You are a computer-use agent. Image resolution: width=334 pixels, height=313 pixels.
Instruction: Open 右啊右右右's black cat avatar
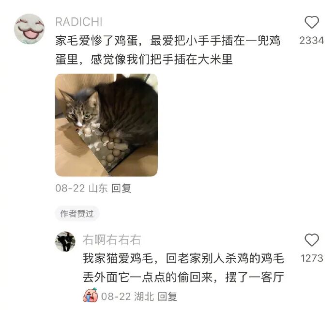click(x=65, y=242)
